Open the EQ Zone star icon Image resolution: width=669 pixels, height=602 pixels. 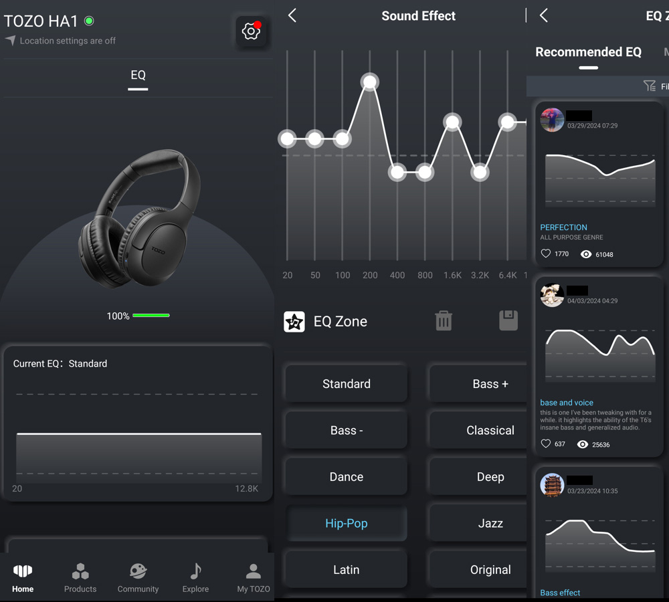pyautogui.click(x=294, y=322)
